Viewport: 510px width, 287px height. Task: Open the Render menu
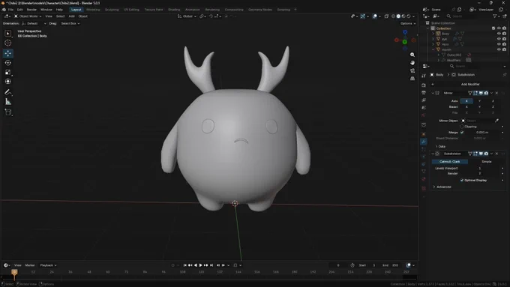[x=31, y=10]
